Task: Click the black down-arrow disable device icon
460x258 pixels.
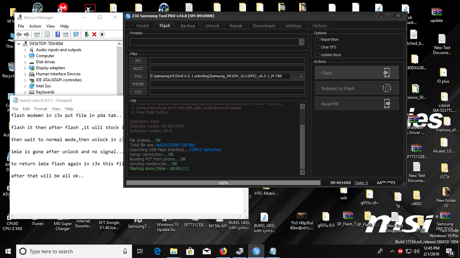Action: click(102, 34)
